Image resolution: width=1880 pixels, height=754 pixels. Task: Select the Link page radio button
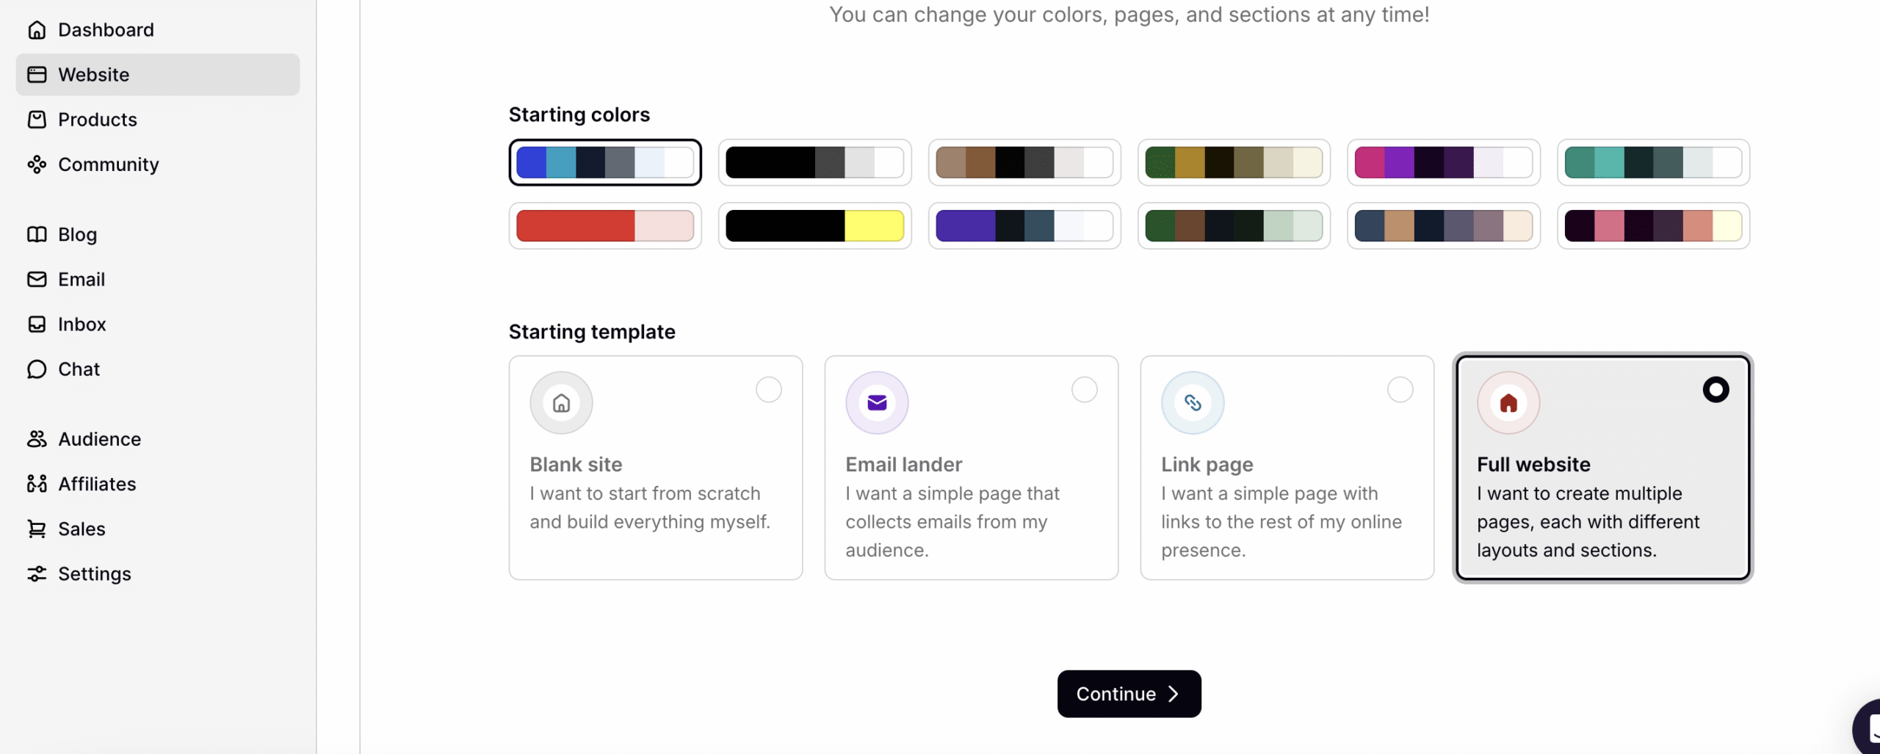[1399, 389]
